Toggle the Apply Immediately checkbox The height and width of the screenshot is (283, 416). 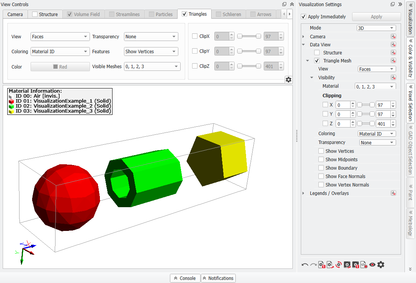pyautogui.click(x=304, y=17)
